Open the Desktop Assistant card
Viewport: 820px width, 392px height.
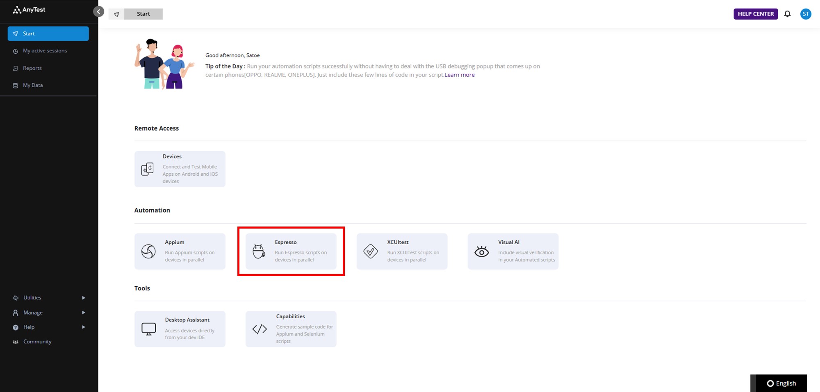[x=180, y=329]
